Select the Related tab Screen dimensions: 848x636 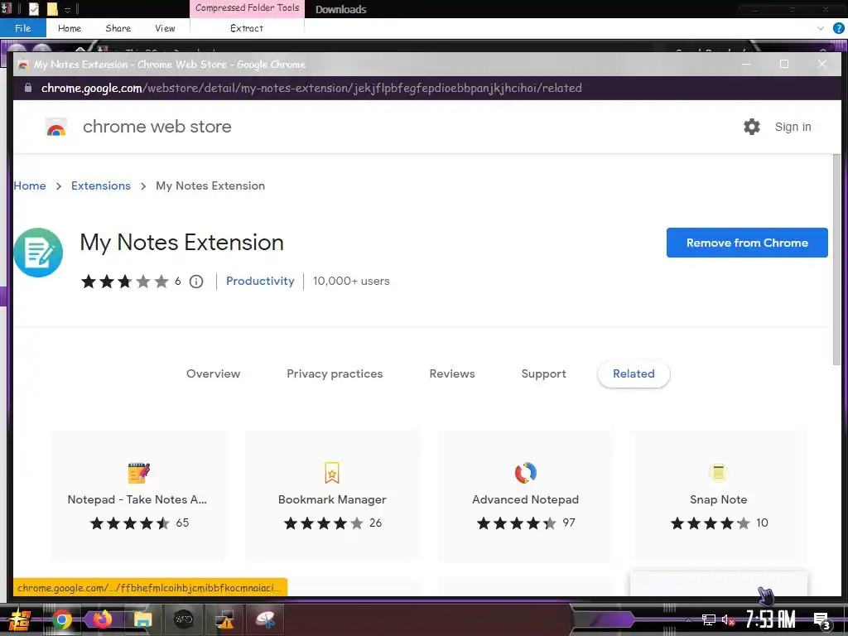tap(634, 373)
